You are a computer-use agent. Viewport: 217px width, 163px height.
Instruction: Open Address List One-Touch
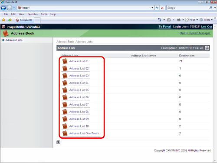tap(84, 133)
